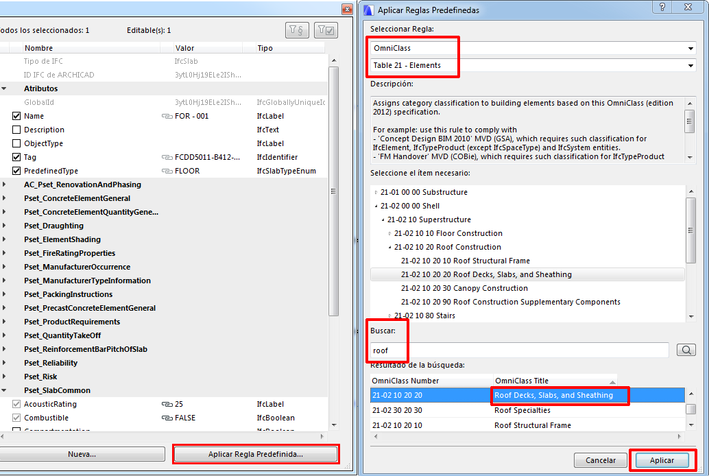The image size is (709, 476).
Task: Uncheck the Name attribute checkbox
Action: 16,117
